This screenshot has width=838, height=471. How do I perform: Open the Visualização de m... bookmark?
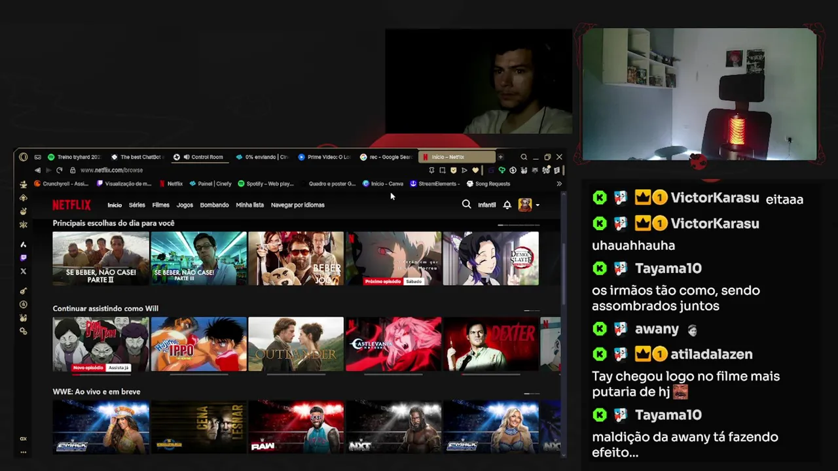point(124,184)
